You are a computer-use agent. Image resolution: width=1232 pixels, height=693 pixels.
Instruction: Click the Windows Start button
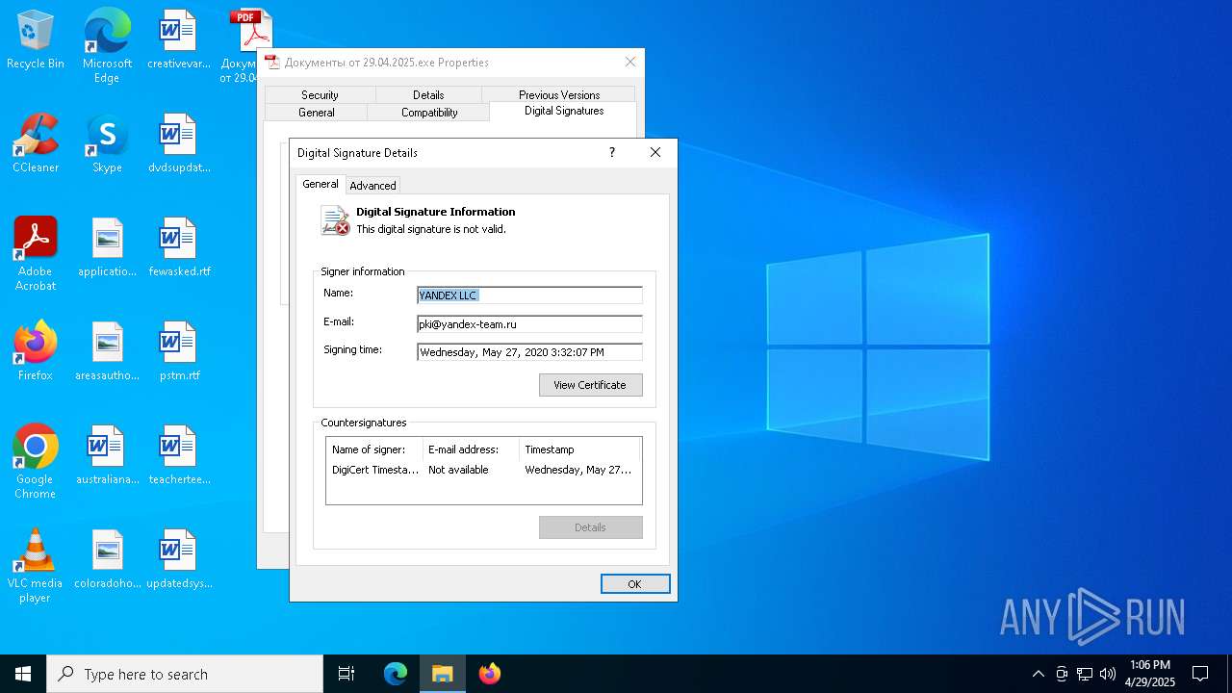click(x=23, y=674)
